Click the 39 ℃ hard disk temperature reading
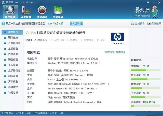 (x=146, y=84)
